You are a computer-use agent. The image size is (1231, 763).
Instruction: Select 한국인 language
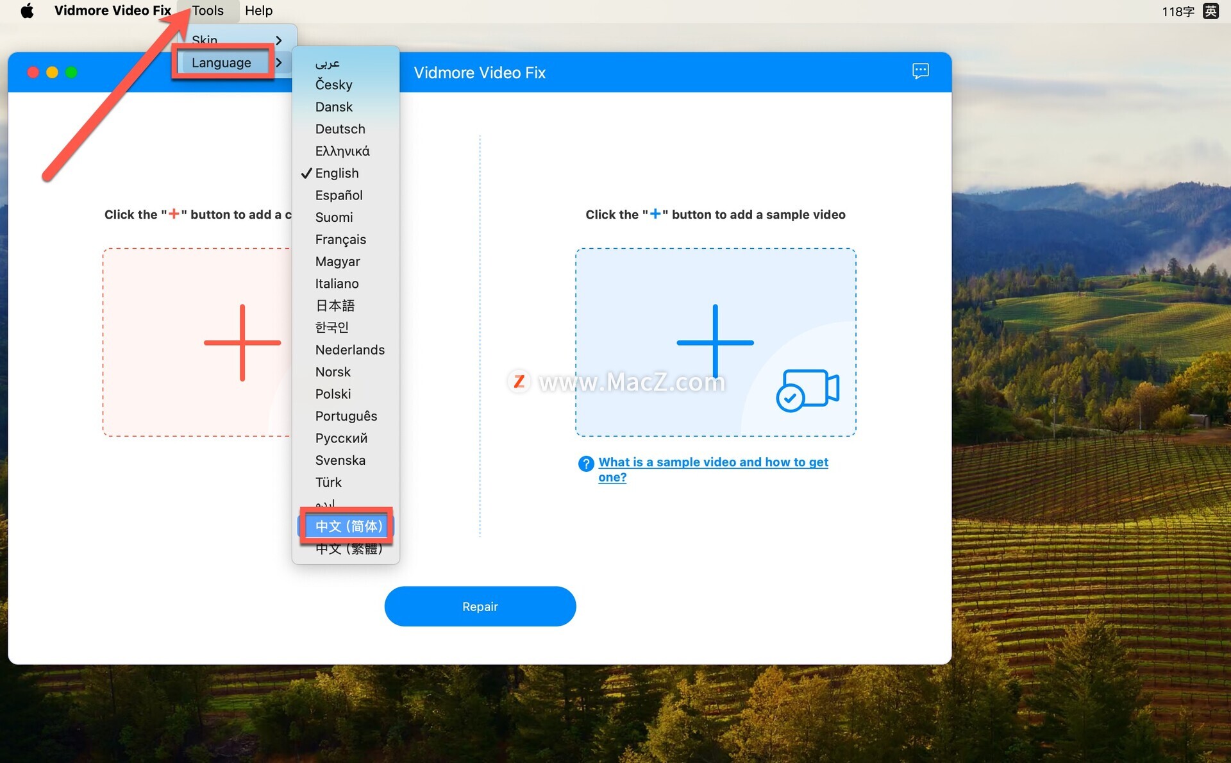[346, 328]
